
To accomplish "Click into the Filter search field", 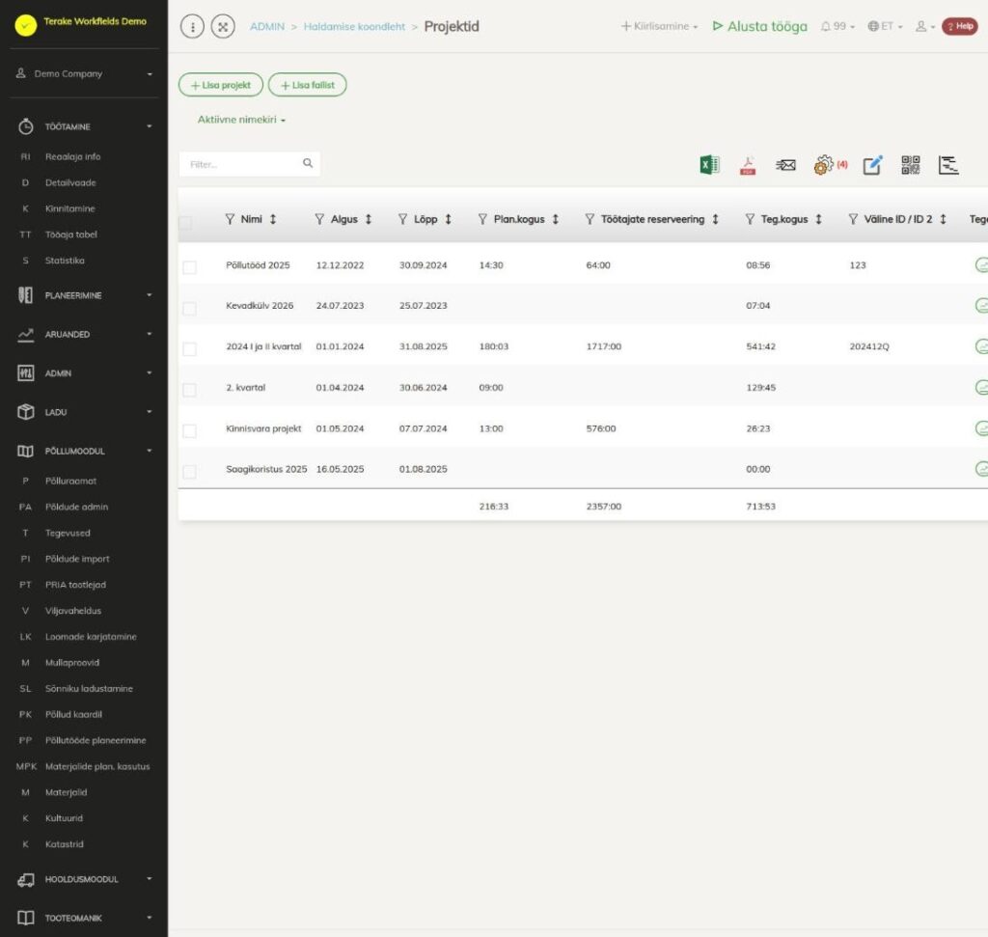I will tap(250, 164).
